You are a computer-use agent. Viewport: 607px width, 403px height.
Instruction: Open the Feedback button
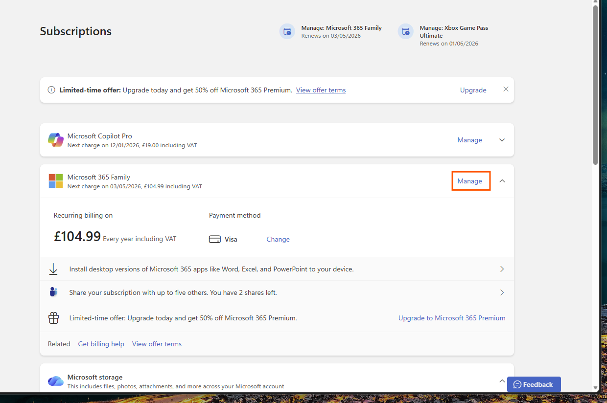tap(534, 384)
